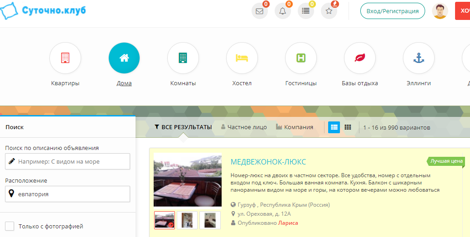Viewport: 470px width, 237px height.
Task: Click the author name Лариса
Action: tap(288, 223)
